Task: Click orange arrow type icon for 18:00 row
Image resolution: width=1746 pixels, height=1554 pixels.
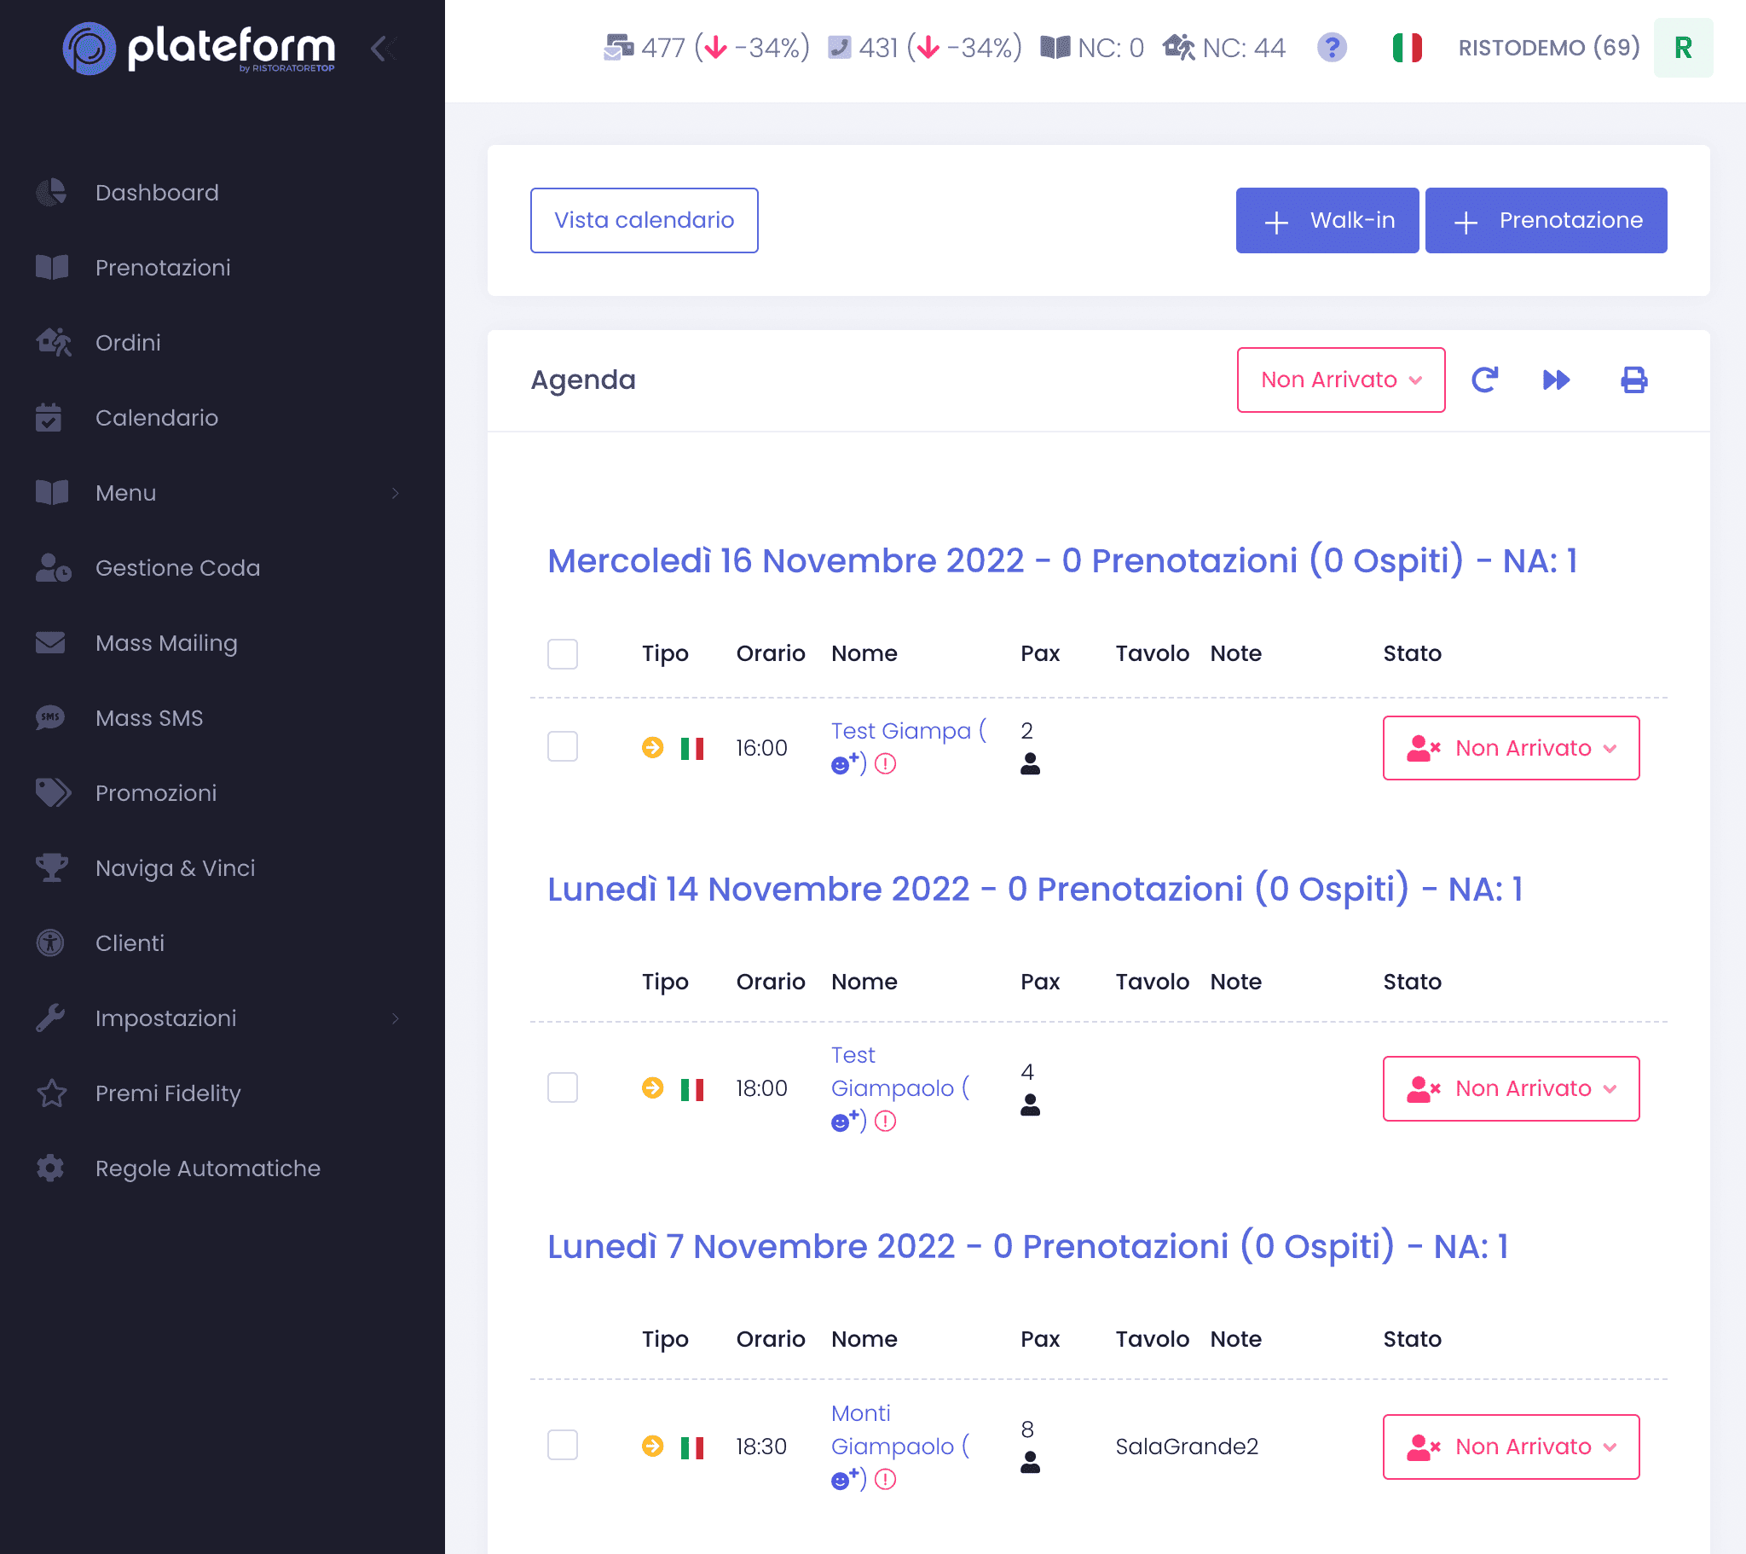Action: (x=652, y=1088)
